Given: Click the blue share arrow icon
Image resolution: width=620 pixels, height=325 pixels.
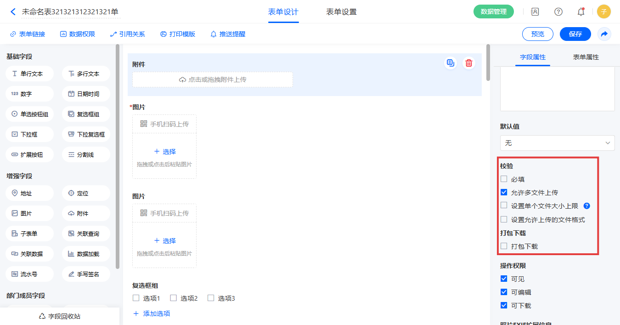Looking at the screenshot, I should (x=604, y=34).
